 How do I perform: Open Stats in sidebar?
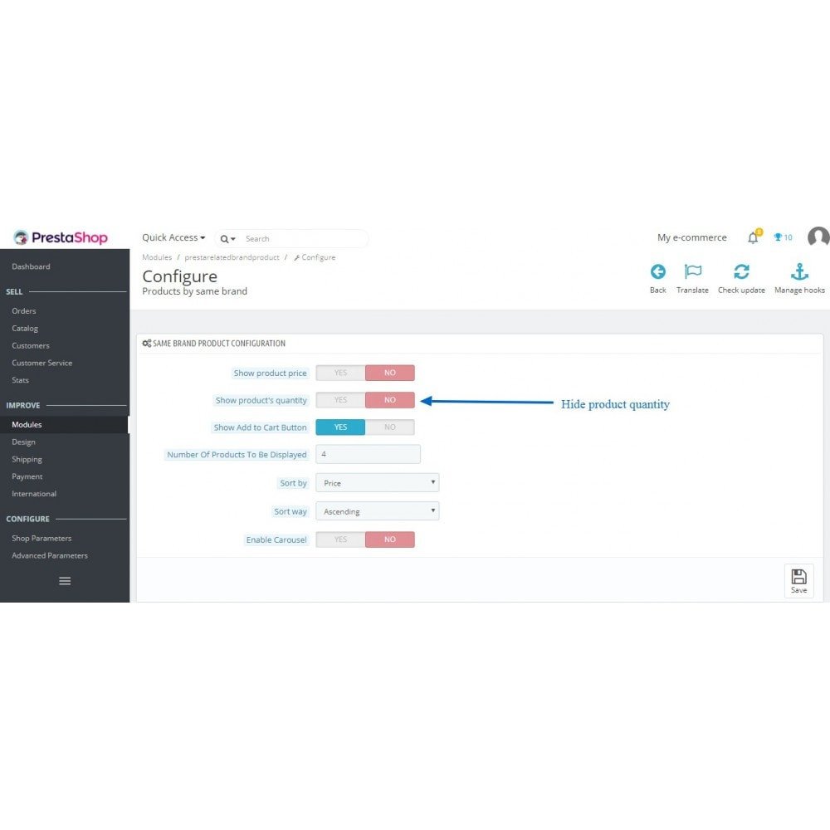[x=20, y=380]
